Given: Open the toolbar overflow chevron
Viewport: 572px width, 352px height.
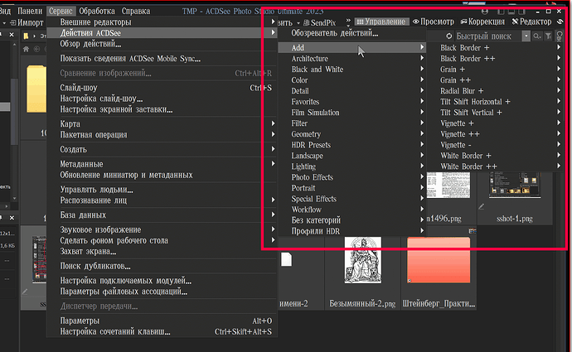Looking at the screenshot, I should click(x=348, y=22).
